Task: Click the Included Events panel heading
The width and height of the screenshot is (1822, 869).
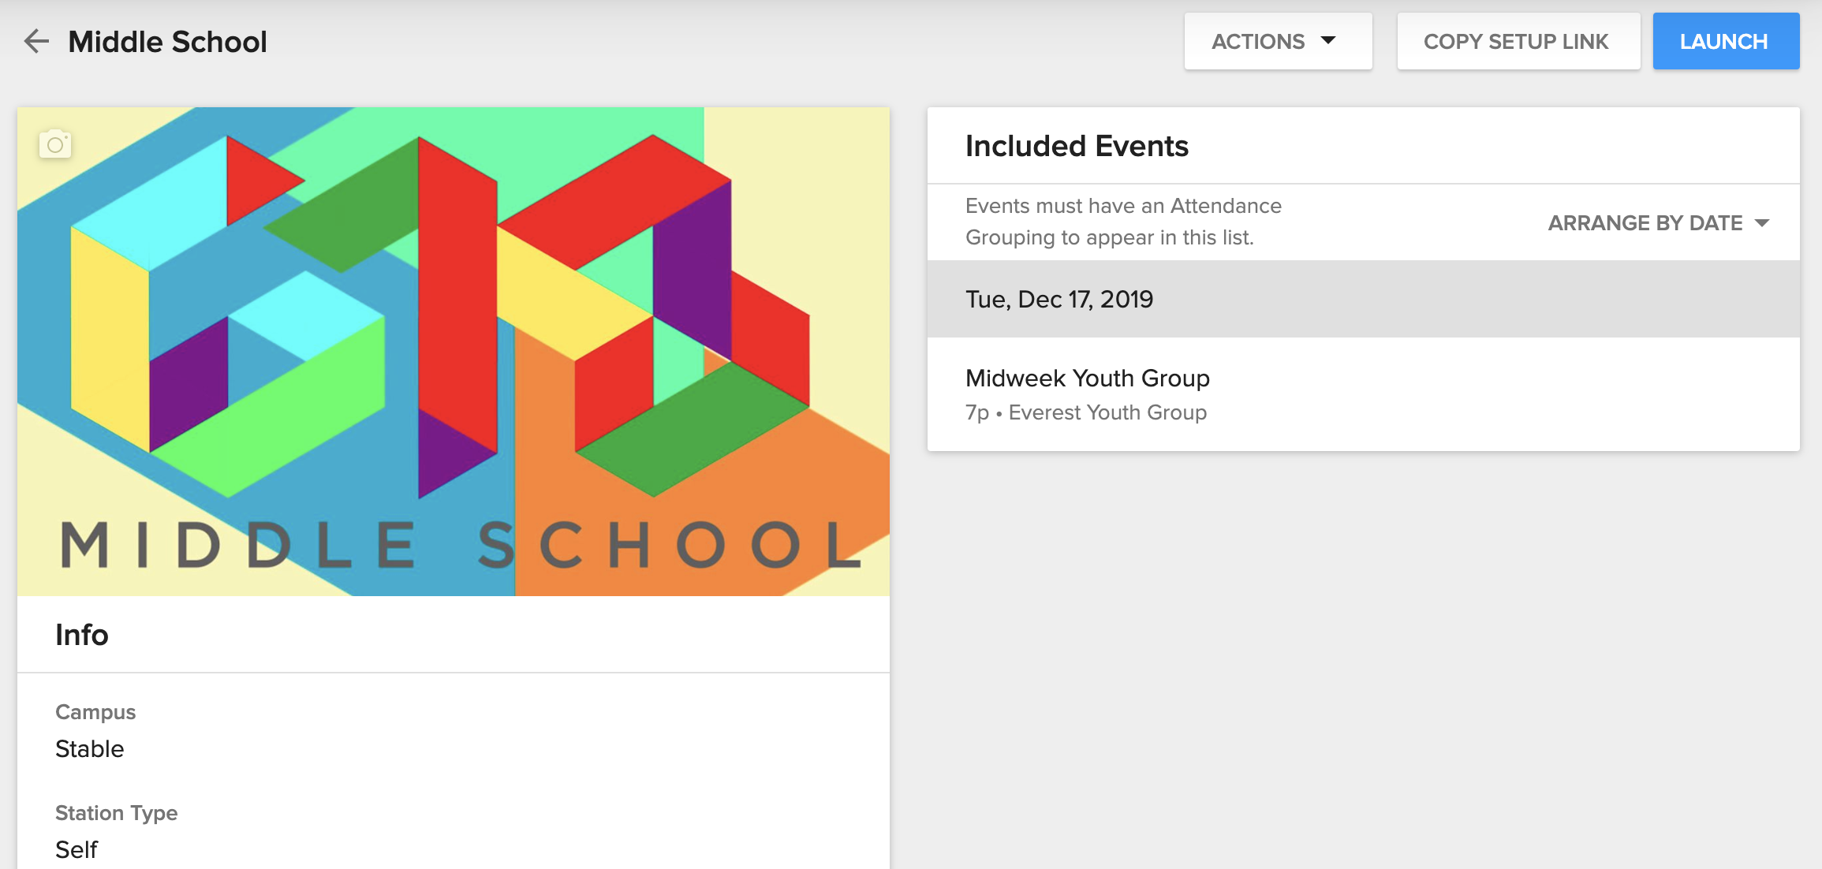Action: (1076, 146)
